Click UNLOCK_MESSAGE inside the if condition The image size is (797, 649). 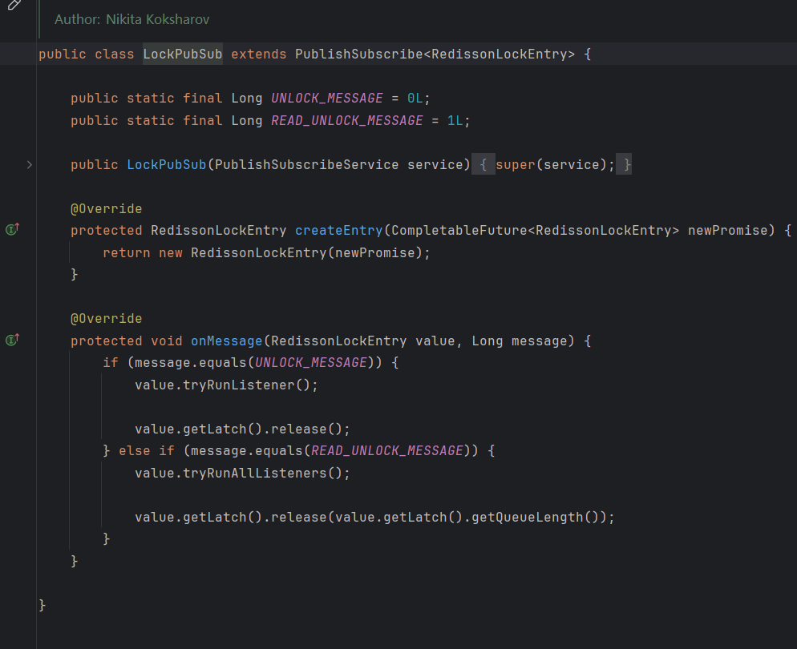pyautogui.click(x=310, y=363)
